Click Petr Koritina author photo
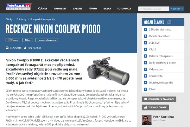Screen dimensions: 190x127 tap(147, 120)
